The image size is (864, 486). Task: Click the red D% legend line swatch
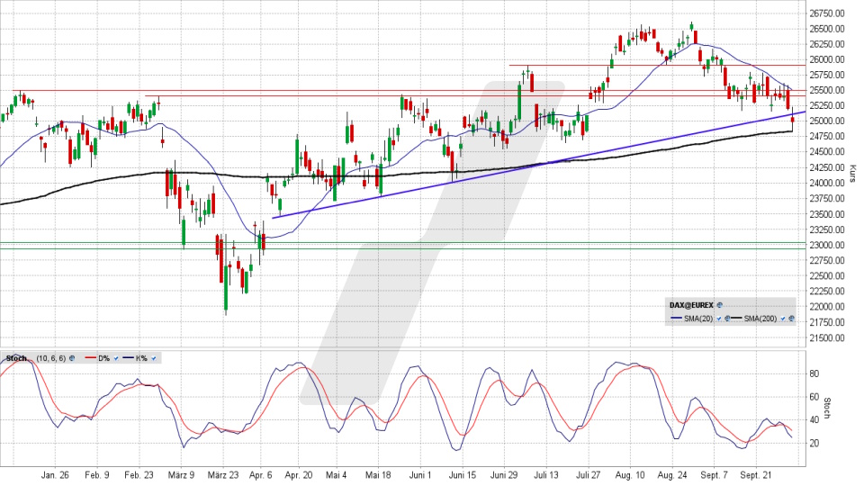tap(90, 357)
